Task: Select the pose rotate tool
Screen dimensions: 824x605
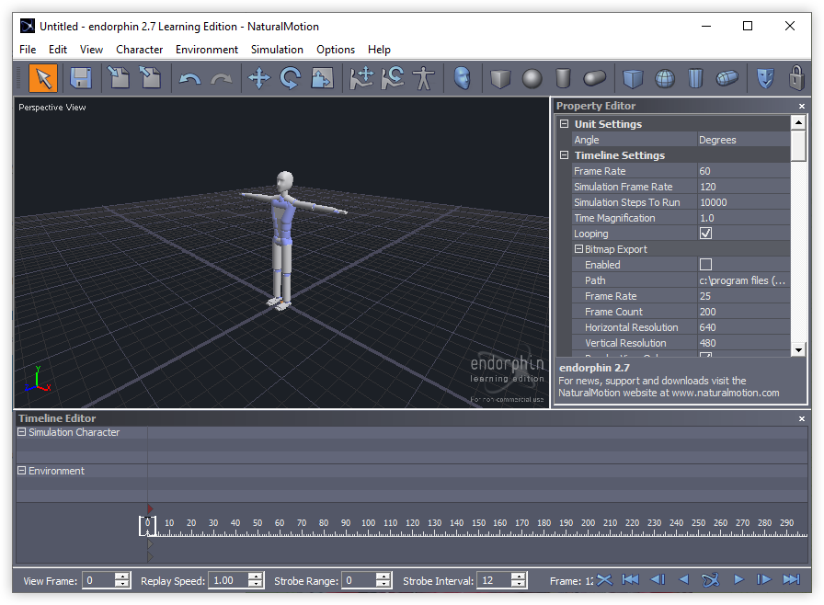Action: (393, 78)
